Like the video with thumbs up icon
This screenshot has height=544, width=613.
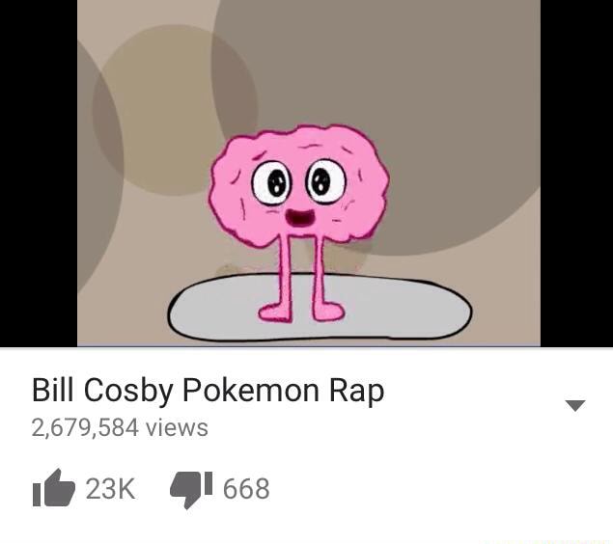coord(53,488)
